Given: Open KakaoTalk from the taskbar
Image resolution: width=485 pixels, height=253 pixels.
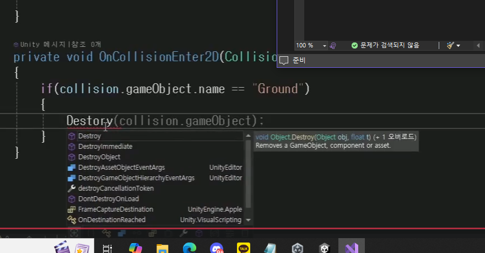Looking at the screenshot, I should click(x=244, y=248).
